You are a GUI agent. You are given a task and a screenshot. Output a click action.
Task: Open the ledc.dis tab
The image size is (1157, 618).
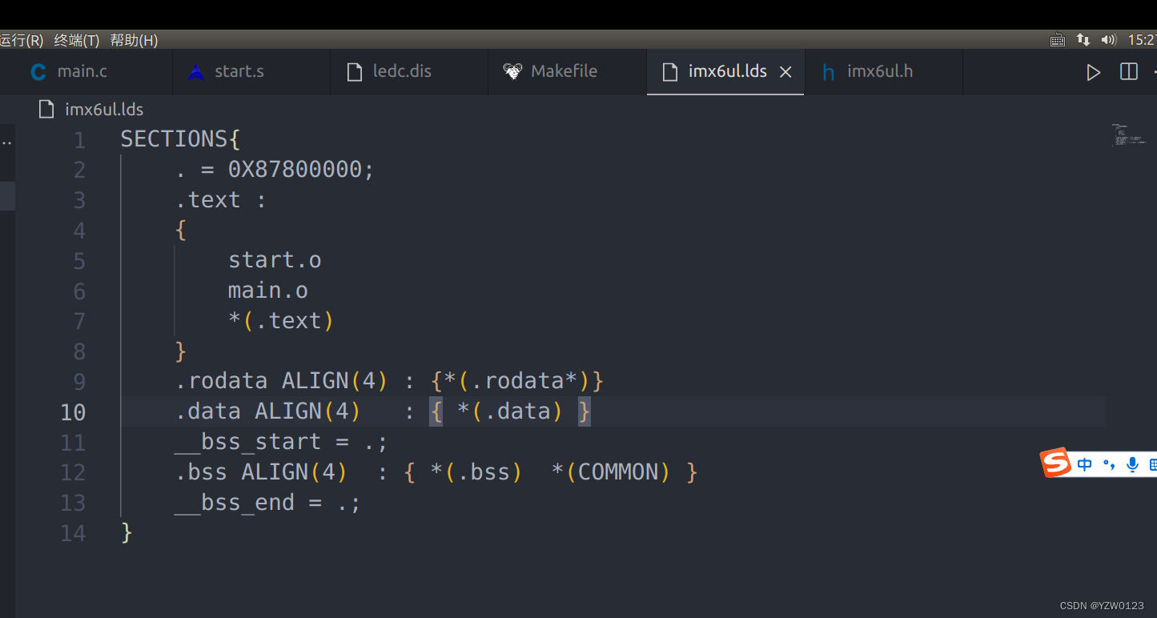[x=409, y=72]
